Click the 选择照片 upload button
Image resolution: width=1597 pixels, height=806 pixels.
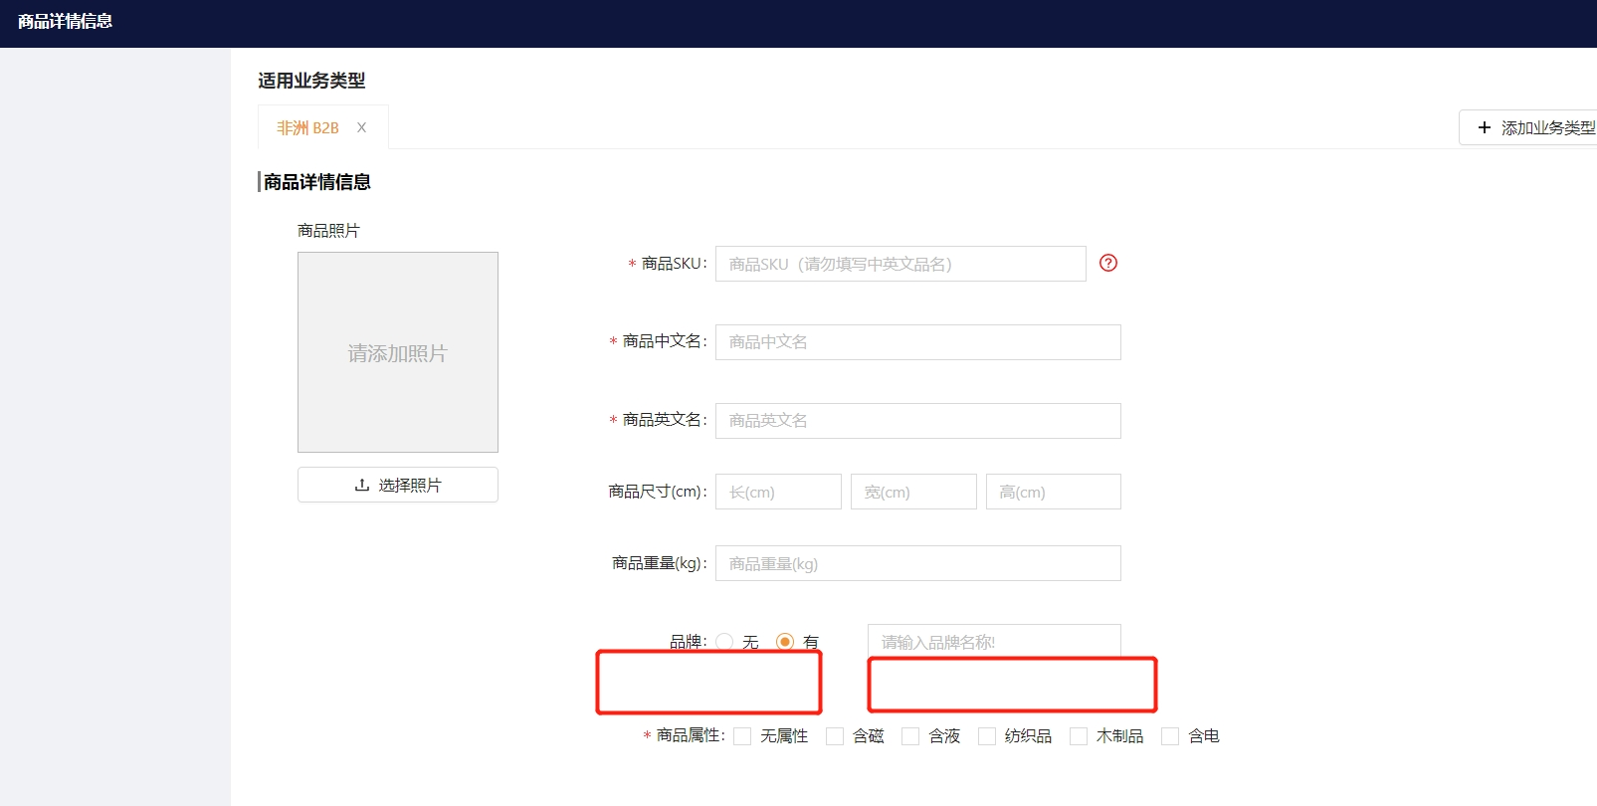pyautogui.click(x=397, y=485)
